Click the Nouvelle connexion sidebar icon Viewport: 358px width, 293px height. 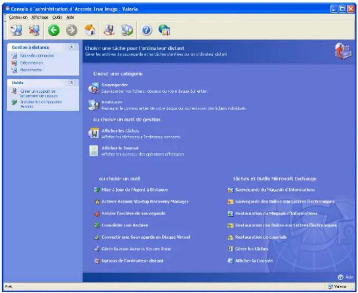coord(14,56)
